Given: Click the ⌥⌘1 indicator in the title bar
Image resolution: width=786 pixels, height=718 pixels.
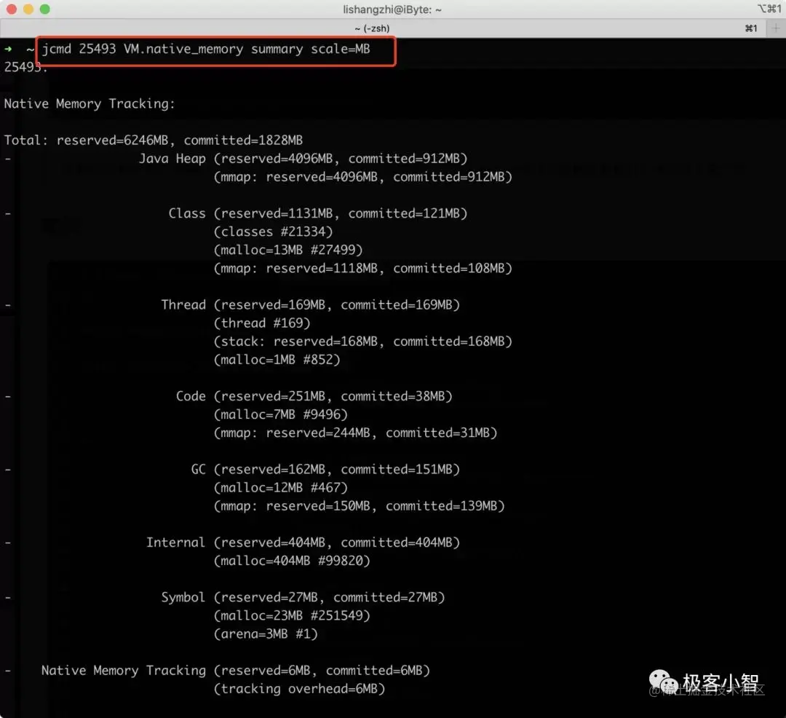Looking at the screenshot, I should pyautogui.click(x=769, y=9).
